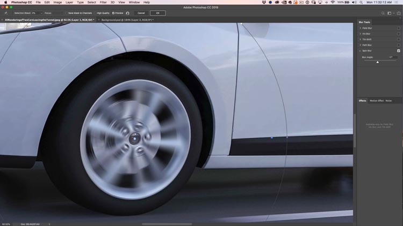Click the blur pin tool icon

pyautogui.click(x=6, y=13)
